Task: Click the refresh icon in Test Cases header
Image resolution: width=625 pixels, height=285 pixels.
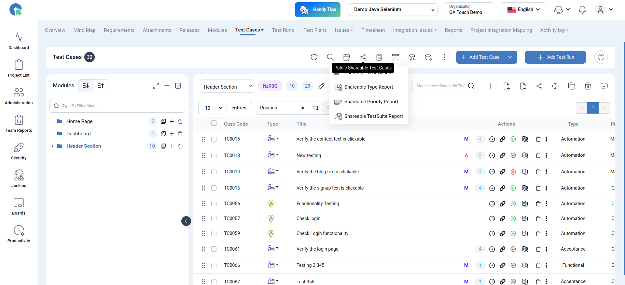Action: pyautogui.click(x=314, y=57)
